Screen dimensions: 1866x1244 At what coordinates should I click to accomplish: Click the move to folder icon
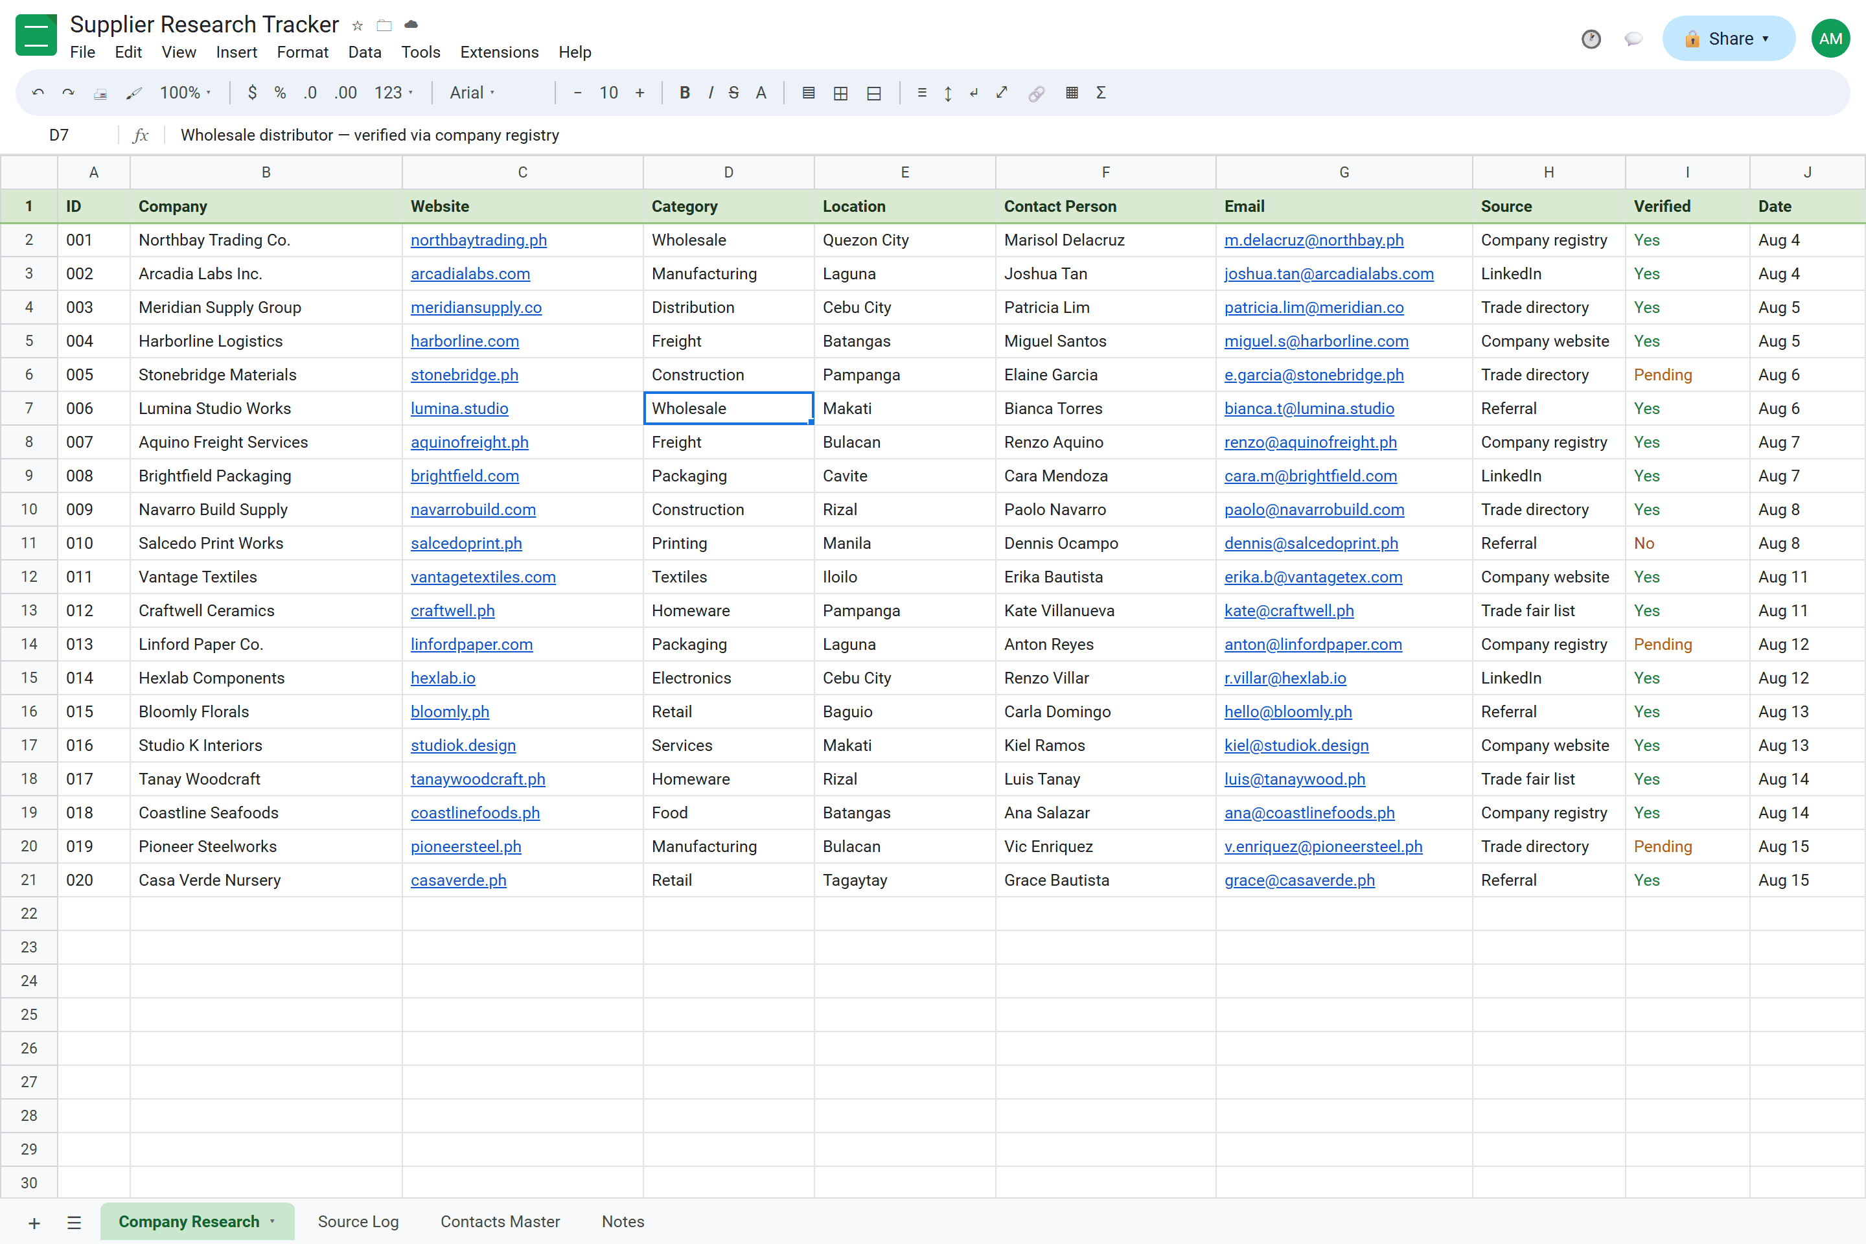[x=384, y=25]
